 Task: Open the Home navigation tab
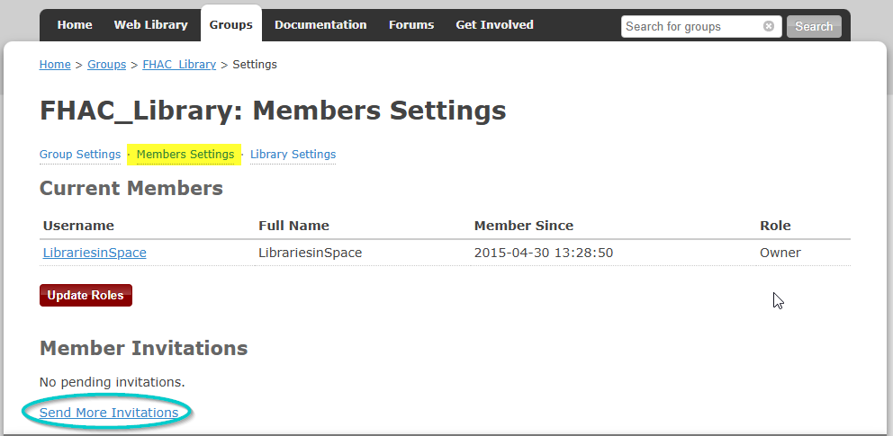[75, 25]
